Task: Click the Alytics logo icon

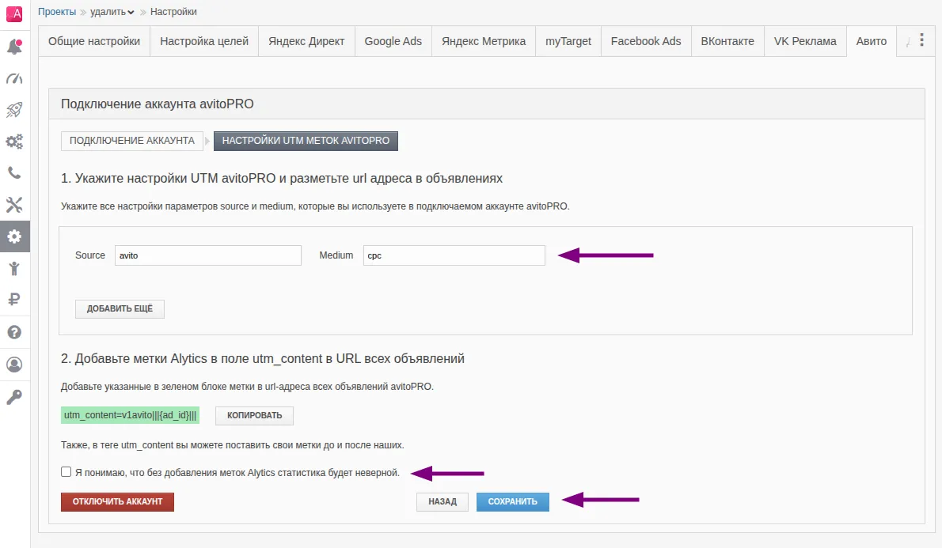Action: [14, 13]
